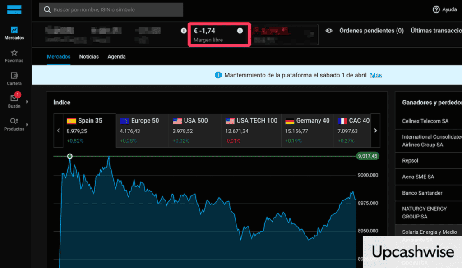Select the CAC 40 index tab

(x=352, y=130)
